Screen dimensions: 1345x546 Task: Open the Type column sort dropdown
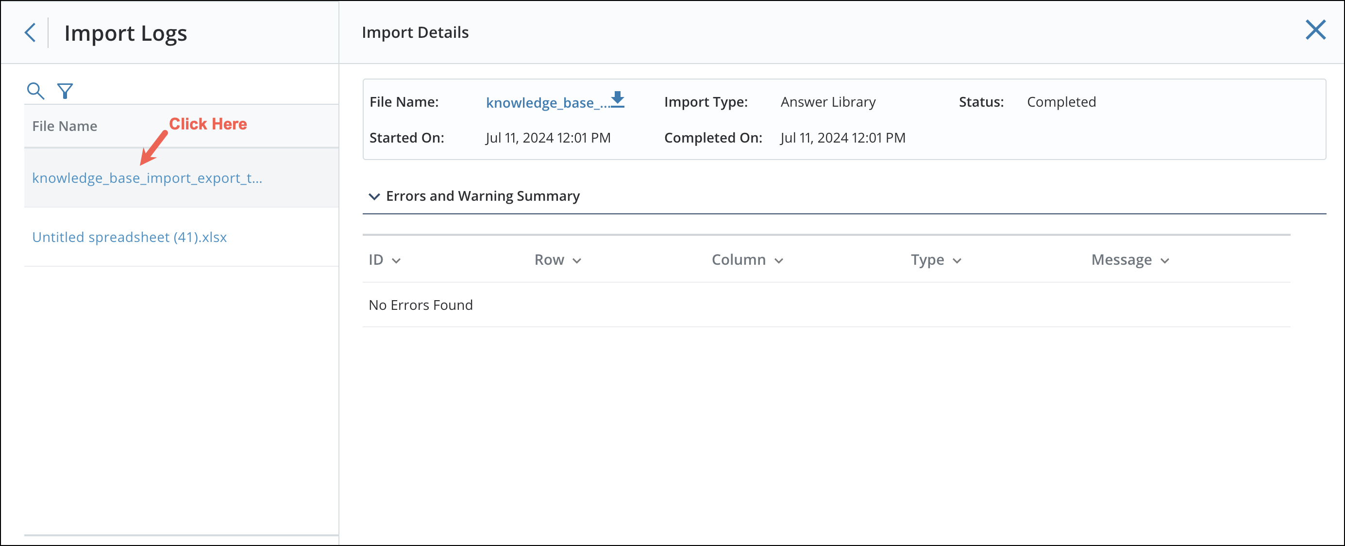957,260
